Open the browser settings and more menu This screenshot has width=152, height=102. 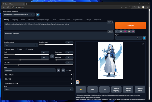[x=148, y=7]
